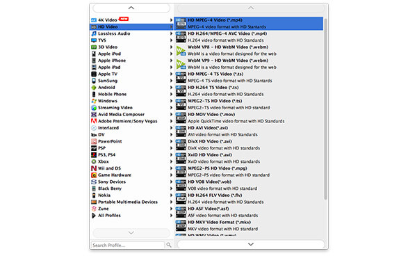Click the search magnifier icon
This screenshot has width=417, height=256.
pyautogui.click(x=169, y=245)
